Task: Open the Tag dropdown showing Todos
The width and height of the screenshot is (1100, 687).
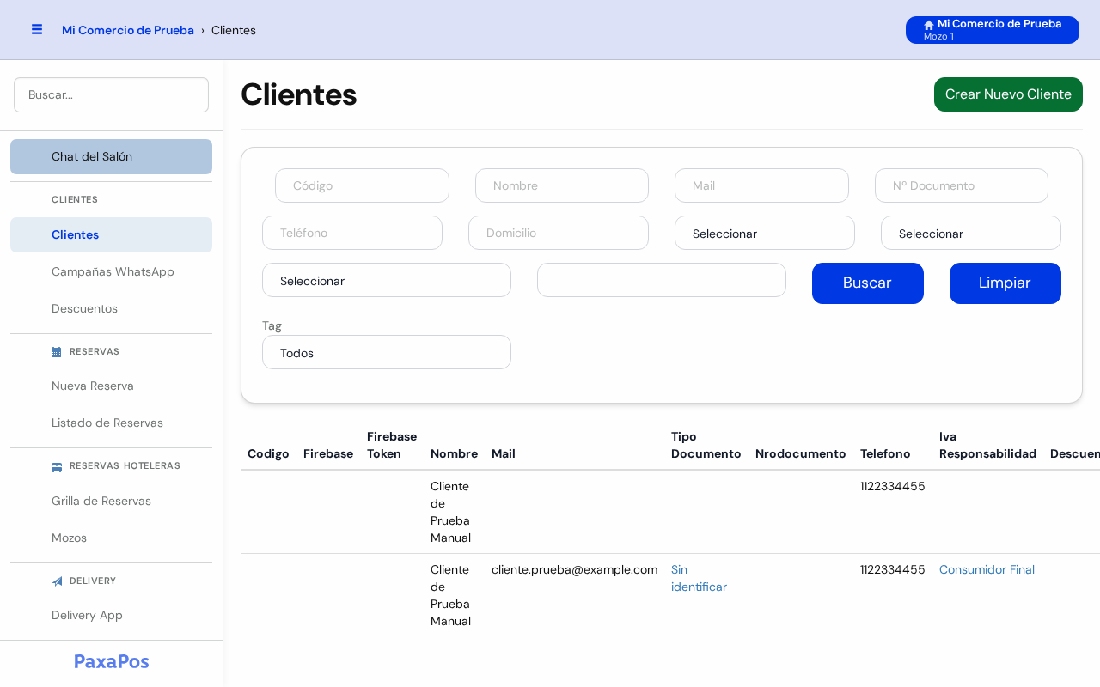Action: coord(387,352)
